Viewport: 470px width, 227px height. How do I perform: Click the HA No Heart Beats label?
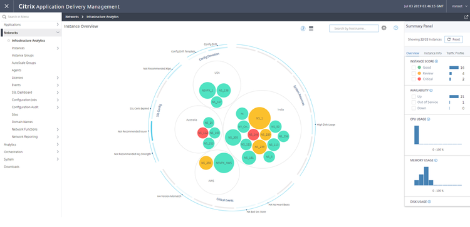pyautogui.click(x=279, y=205)
